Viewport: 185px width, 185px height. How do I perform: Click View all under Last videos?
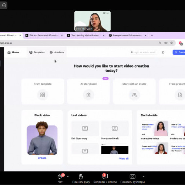tap(124, 159)
